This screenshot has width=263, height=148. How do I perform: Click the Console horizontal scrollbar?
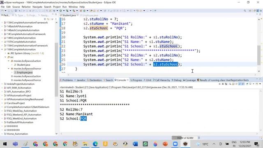click(x=159, y=134)
